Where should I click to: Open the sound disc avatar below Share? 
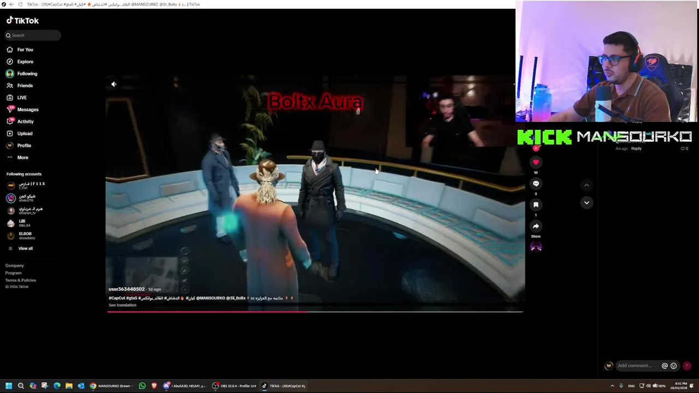[536, 247]
